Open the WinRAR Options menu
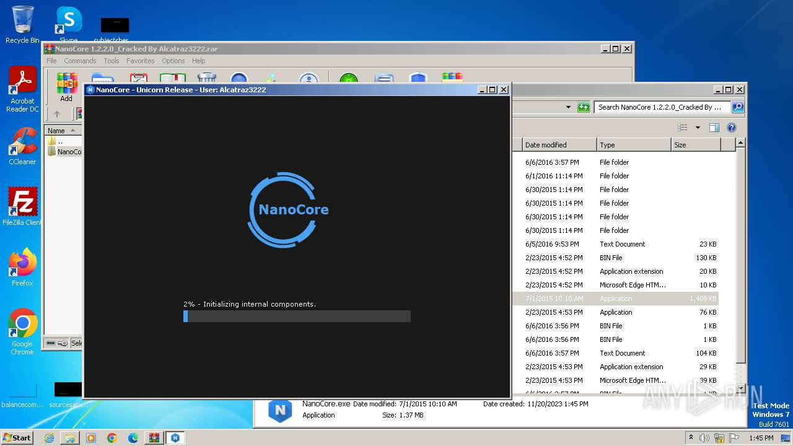The width and height of the screenshot is (793, 446). (173, 61)
